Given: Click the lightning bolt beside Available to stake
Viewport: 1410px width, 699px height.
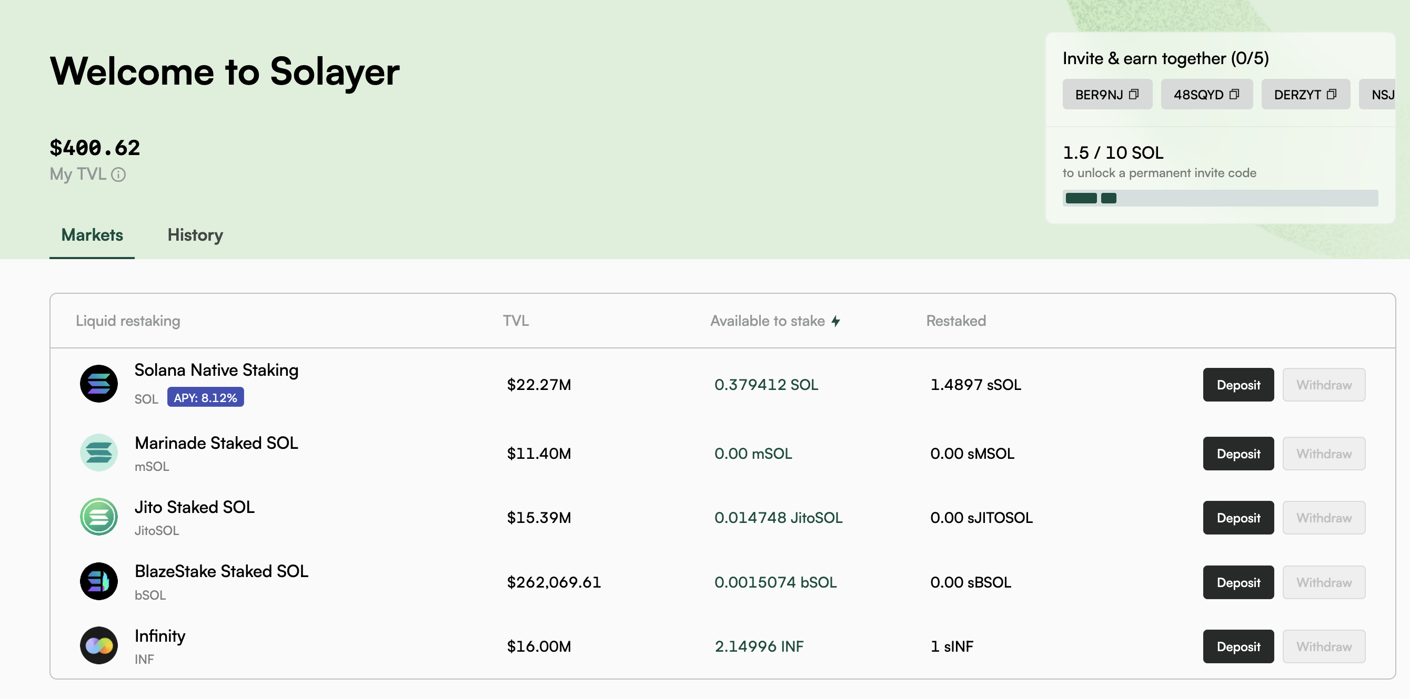Looking at the screenshot, I should (835, 321).
